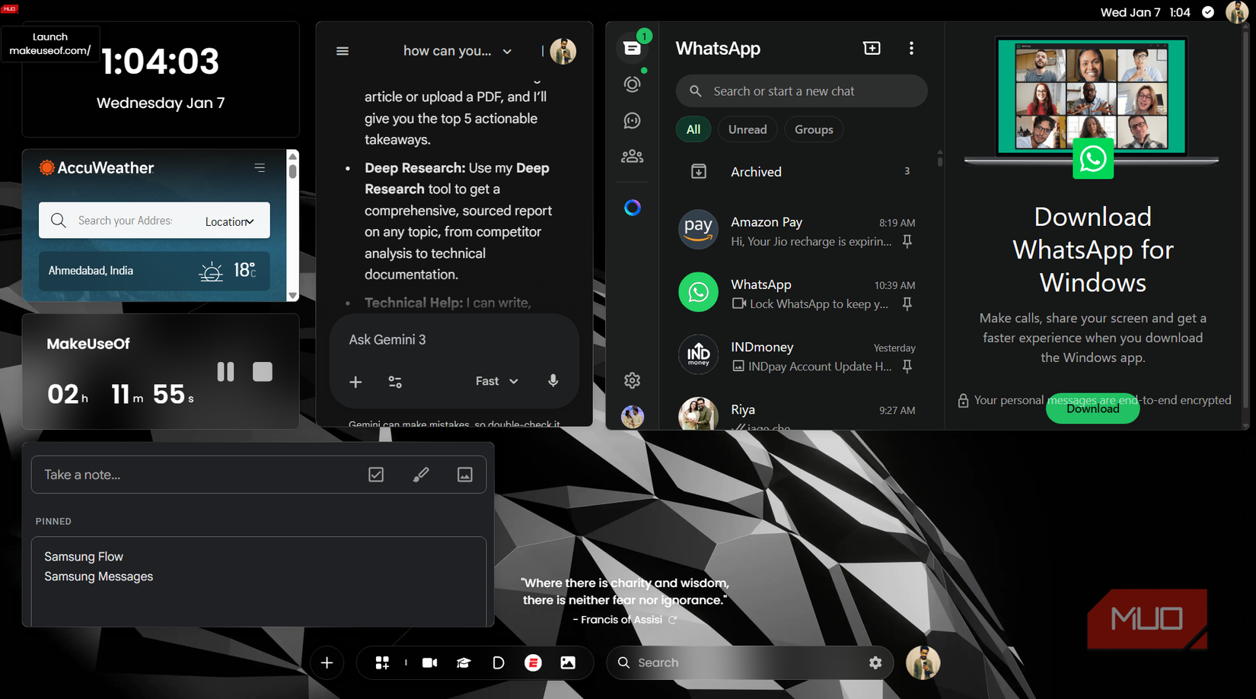Open WhatsApp Status updates

pos(633,84)
